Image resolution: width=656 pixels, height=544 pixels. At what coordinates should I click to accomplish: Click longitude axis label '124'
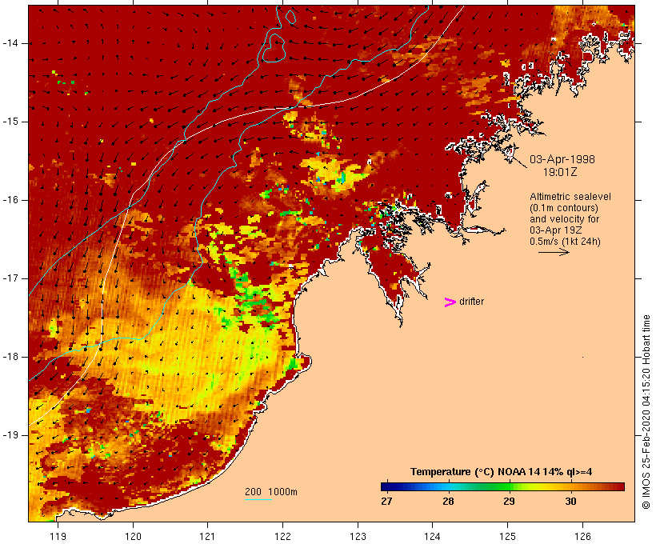point(432,536)
